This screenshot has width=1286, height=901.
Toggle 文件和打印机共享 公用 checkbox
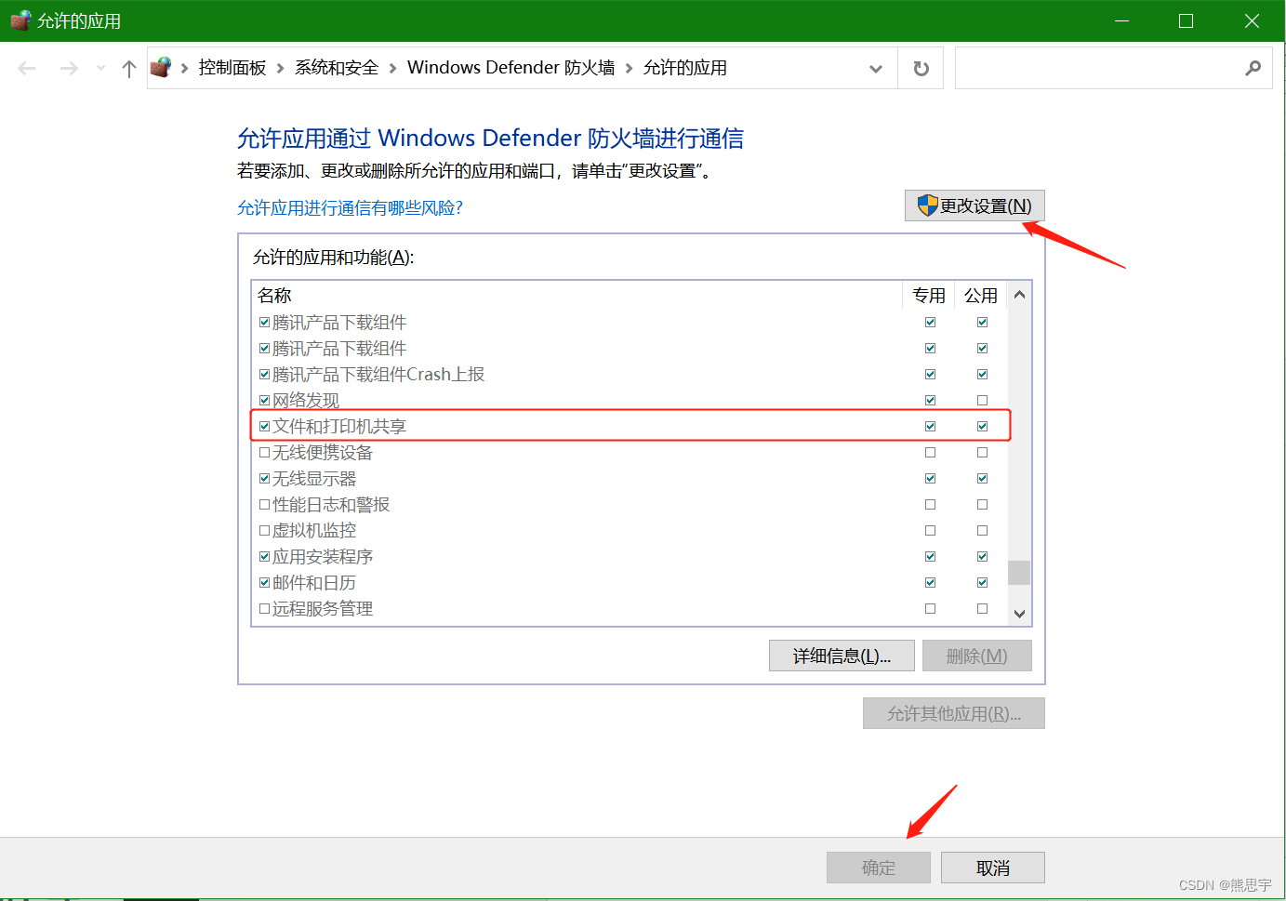[982, 427]
